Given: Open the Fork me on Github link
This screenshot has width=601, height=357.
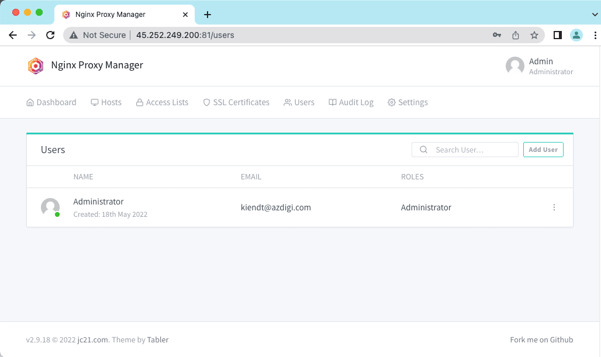Looking at the screenshot, I should (x=541, y=339).
